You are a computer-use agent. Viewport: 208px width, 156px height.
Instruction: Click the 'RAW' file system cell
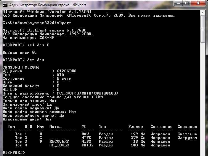[x=85, y=134]
